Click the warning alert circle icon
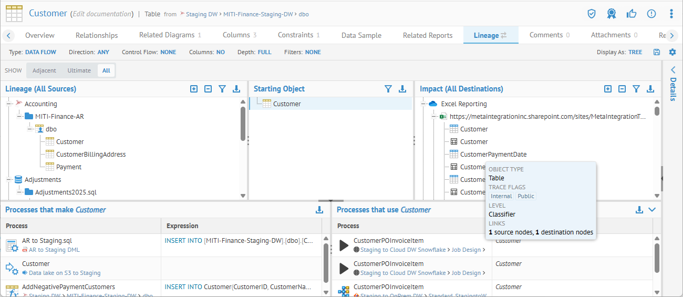683x297 pixels. click(651, 14)
